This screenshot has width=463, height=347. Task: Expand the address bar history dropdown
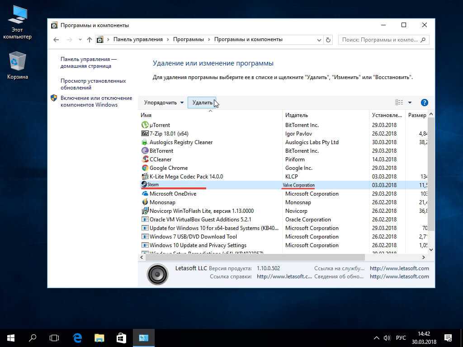point(319,40)
